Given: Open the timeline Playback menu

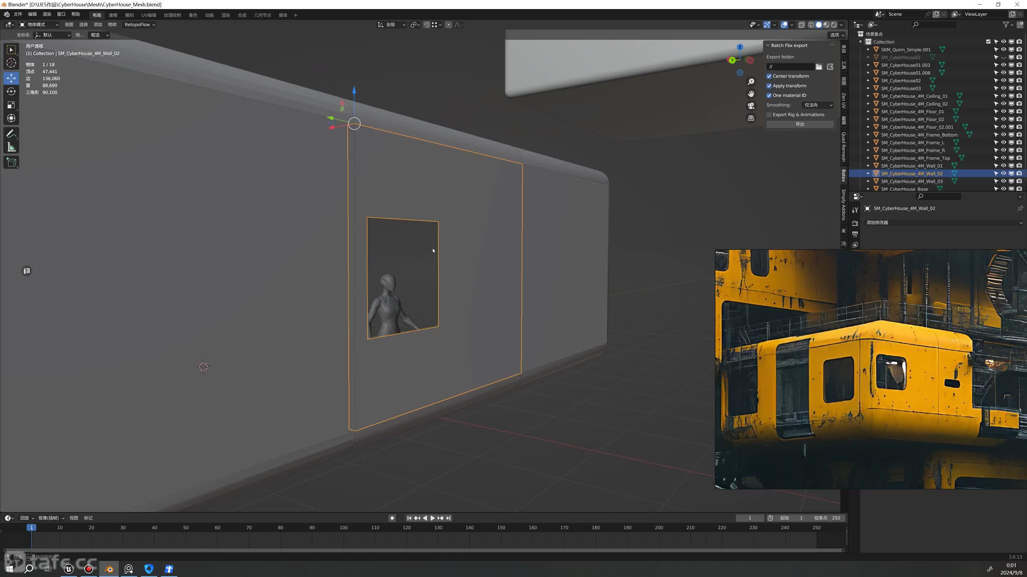Looking at the screenshot, I should 26,518.
